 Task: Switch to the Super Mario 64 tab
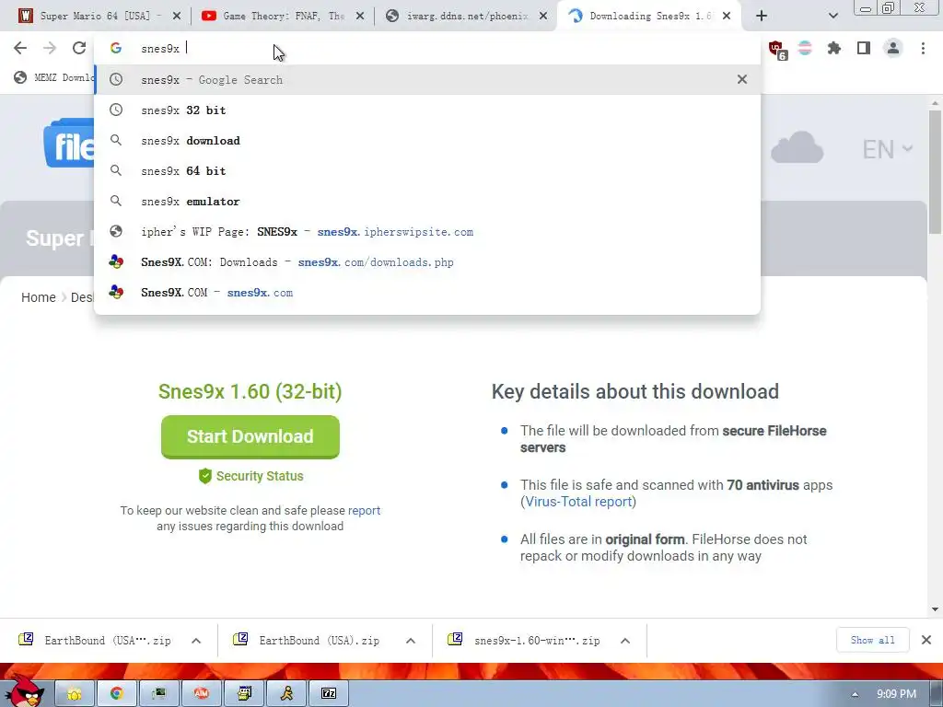point(94,17)
